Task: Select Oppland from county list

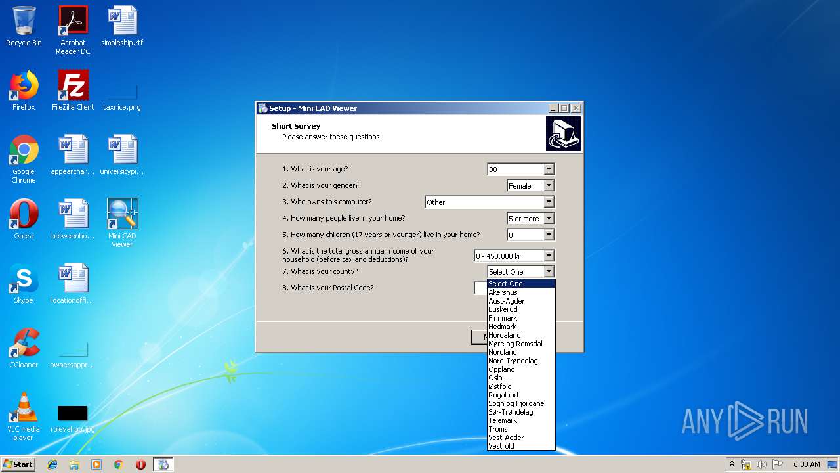Action: [x=521, y=369]
